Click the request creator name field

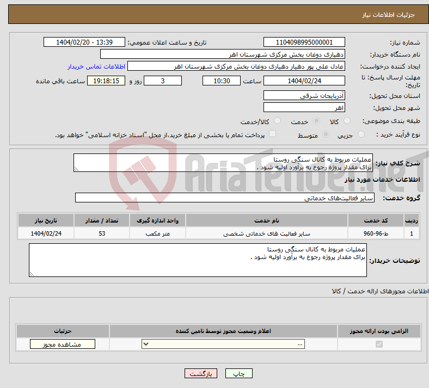[x=236, y=66]
